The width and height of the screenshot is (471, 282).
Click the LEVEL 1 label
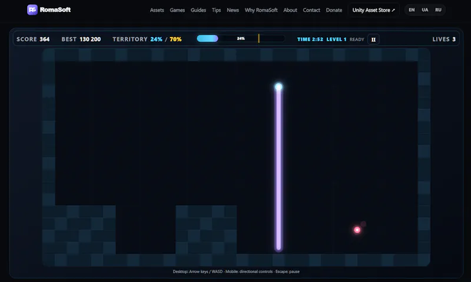tap(336, 39)
